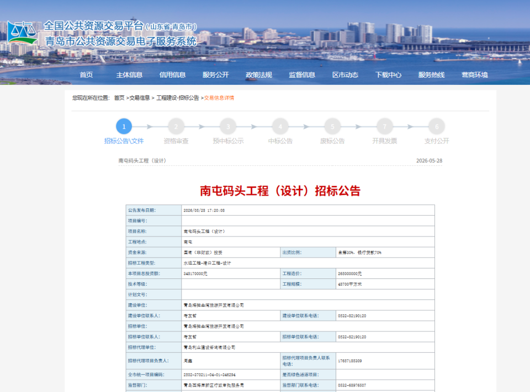The width and height of the screenshot is (530, 392).
Task: Open the 主体信息 menu item
Action: click(x=129, y=75)
